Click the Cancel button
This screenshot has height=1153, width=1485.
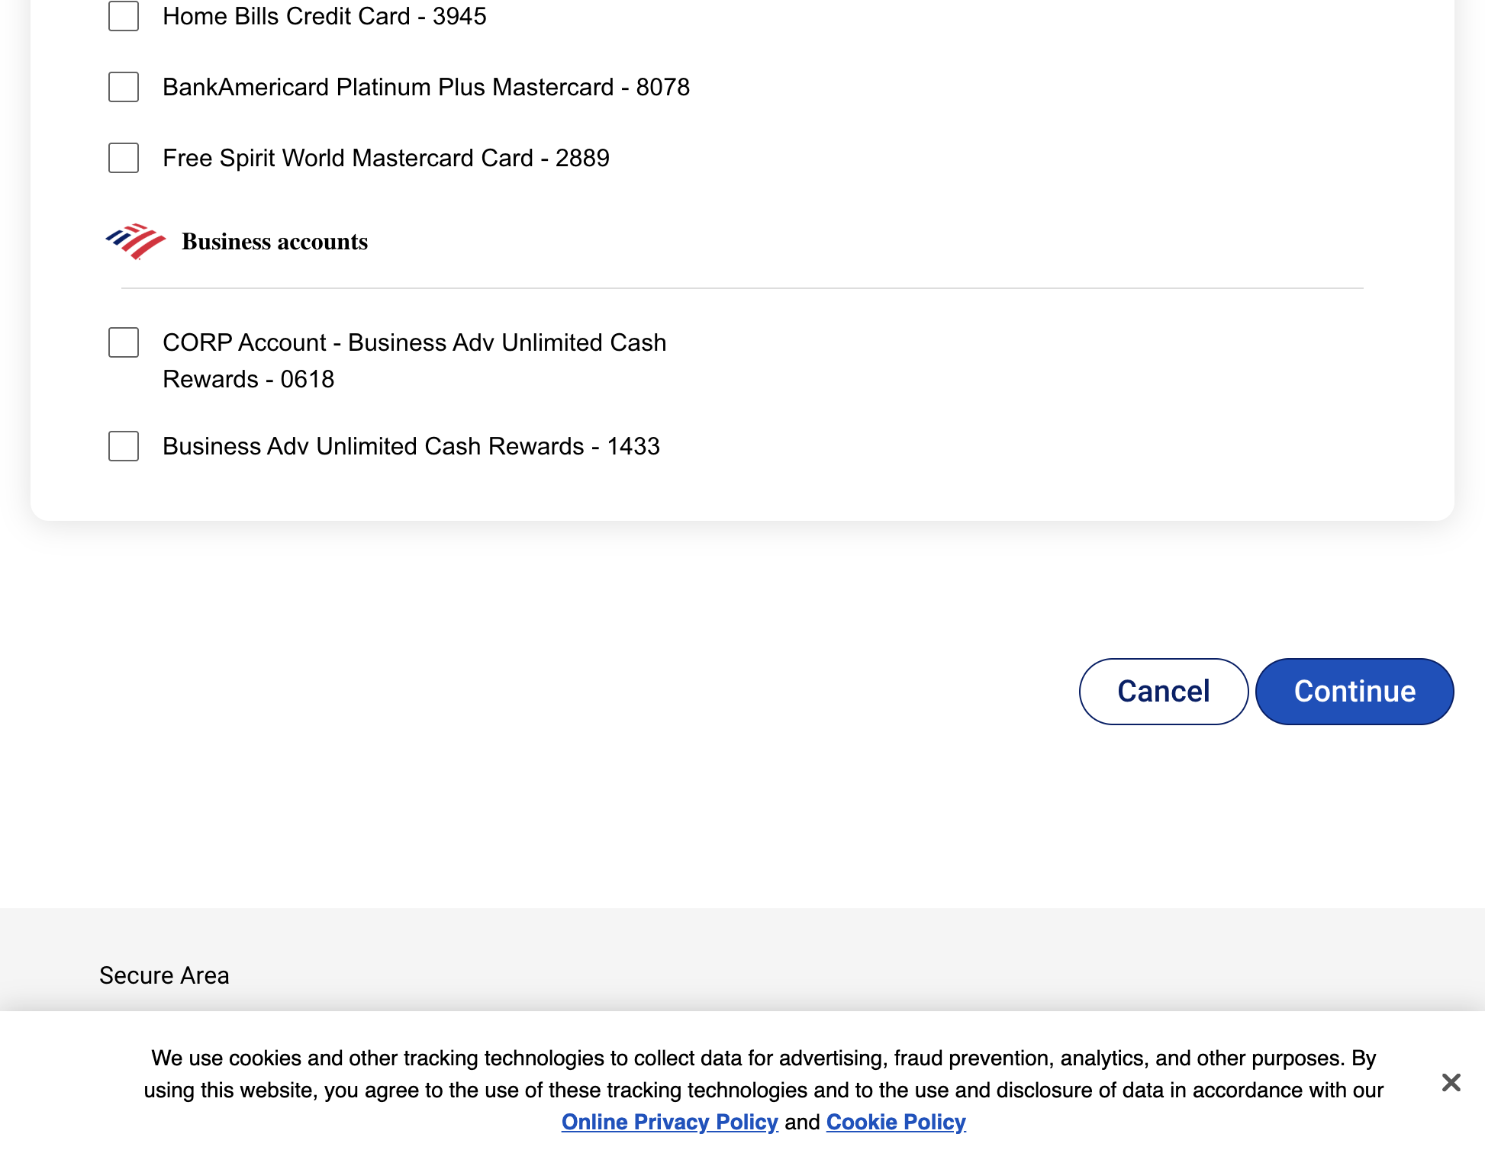point(1164,692)
